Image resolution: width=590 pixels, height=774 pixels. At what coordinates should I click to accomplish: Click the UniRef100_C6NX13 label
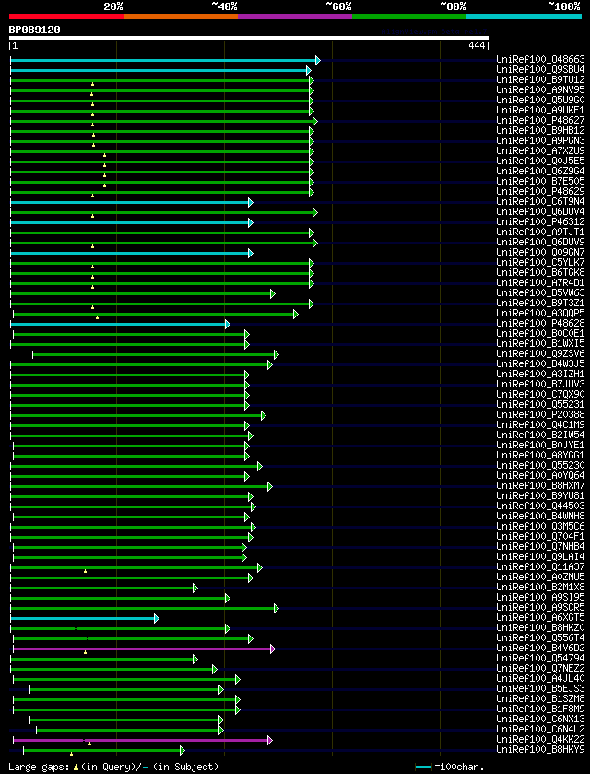[x=540, y=719]
